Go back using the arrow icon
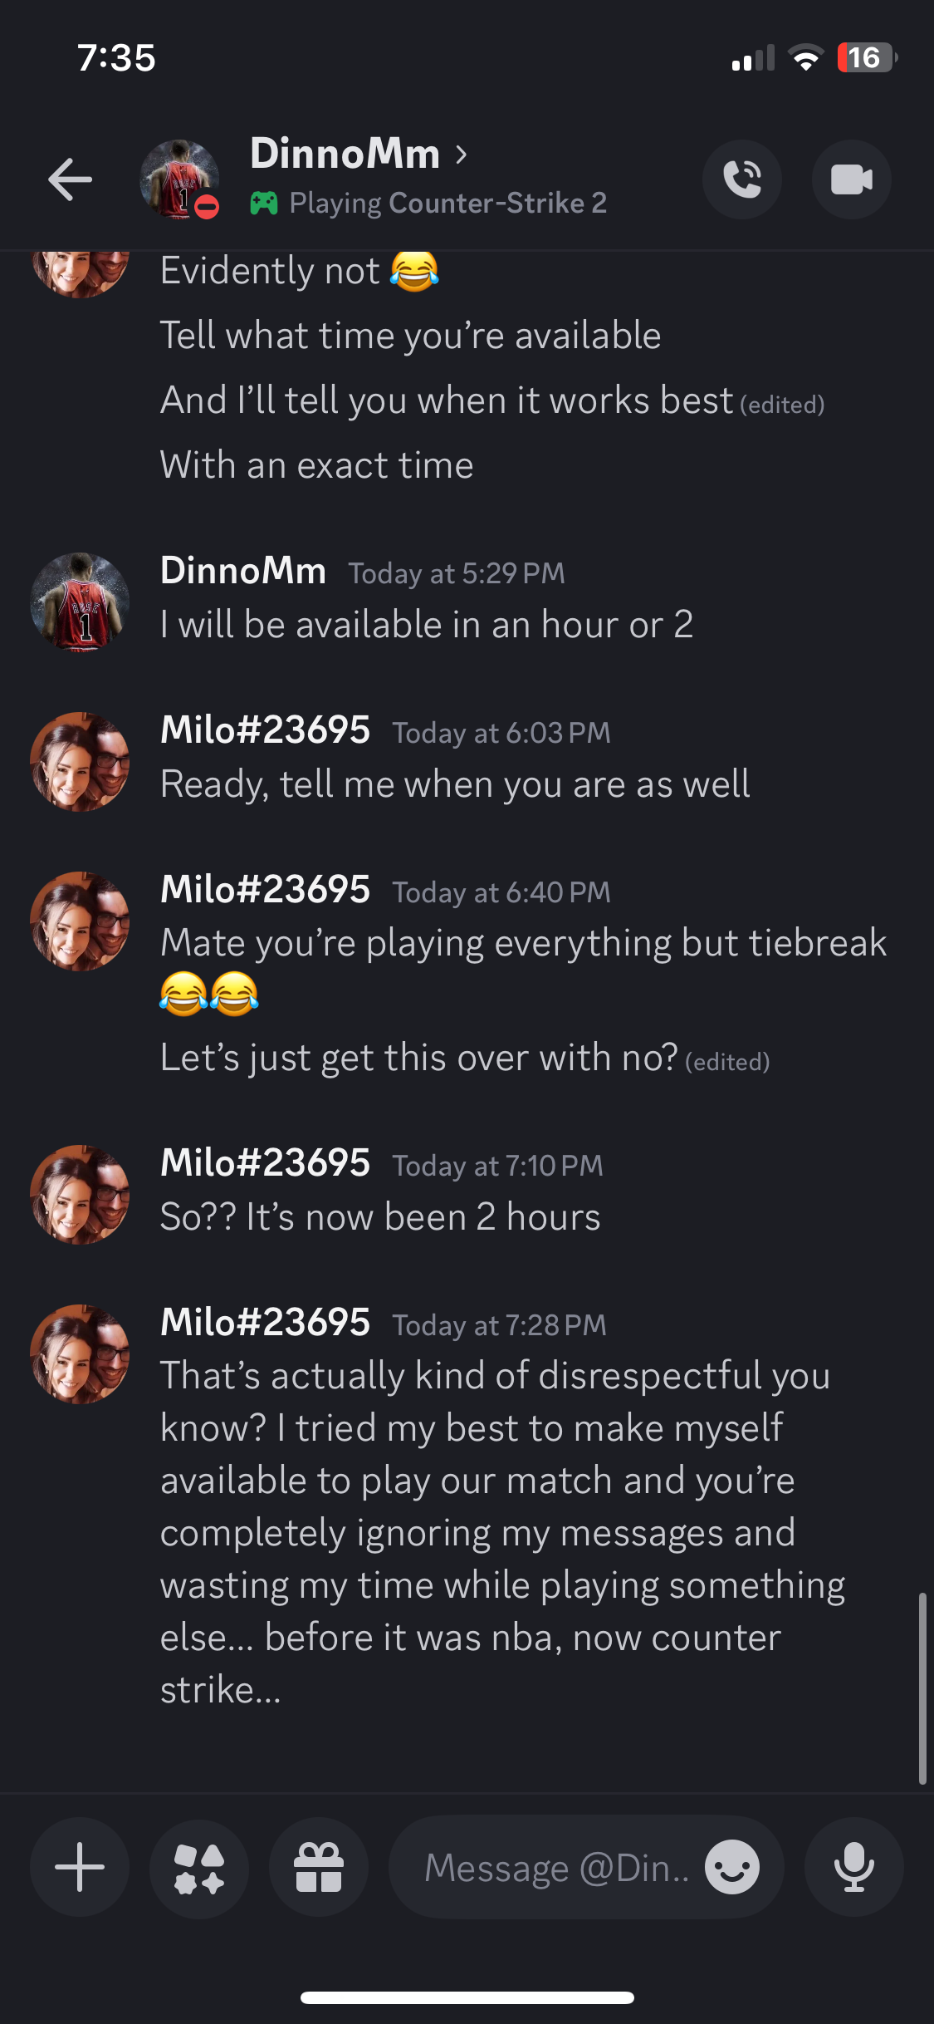 (x=71, y=179)
